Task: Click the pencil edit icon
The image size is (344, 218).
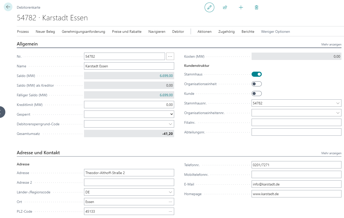Action: (x=209, y=7)
